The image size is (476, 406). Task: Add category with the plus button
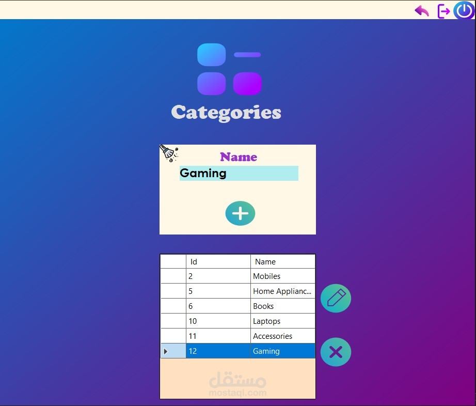pyautogui.click(x=240, y=213)
